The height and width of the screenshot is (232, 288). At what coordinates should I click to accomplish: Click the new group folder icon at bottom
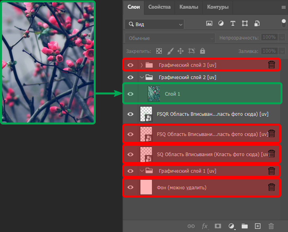[244, 226]
